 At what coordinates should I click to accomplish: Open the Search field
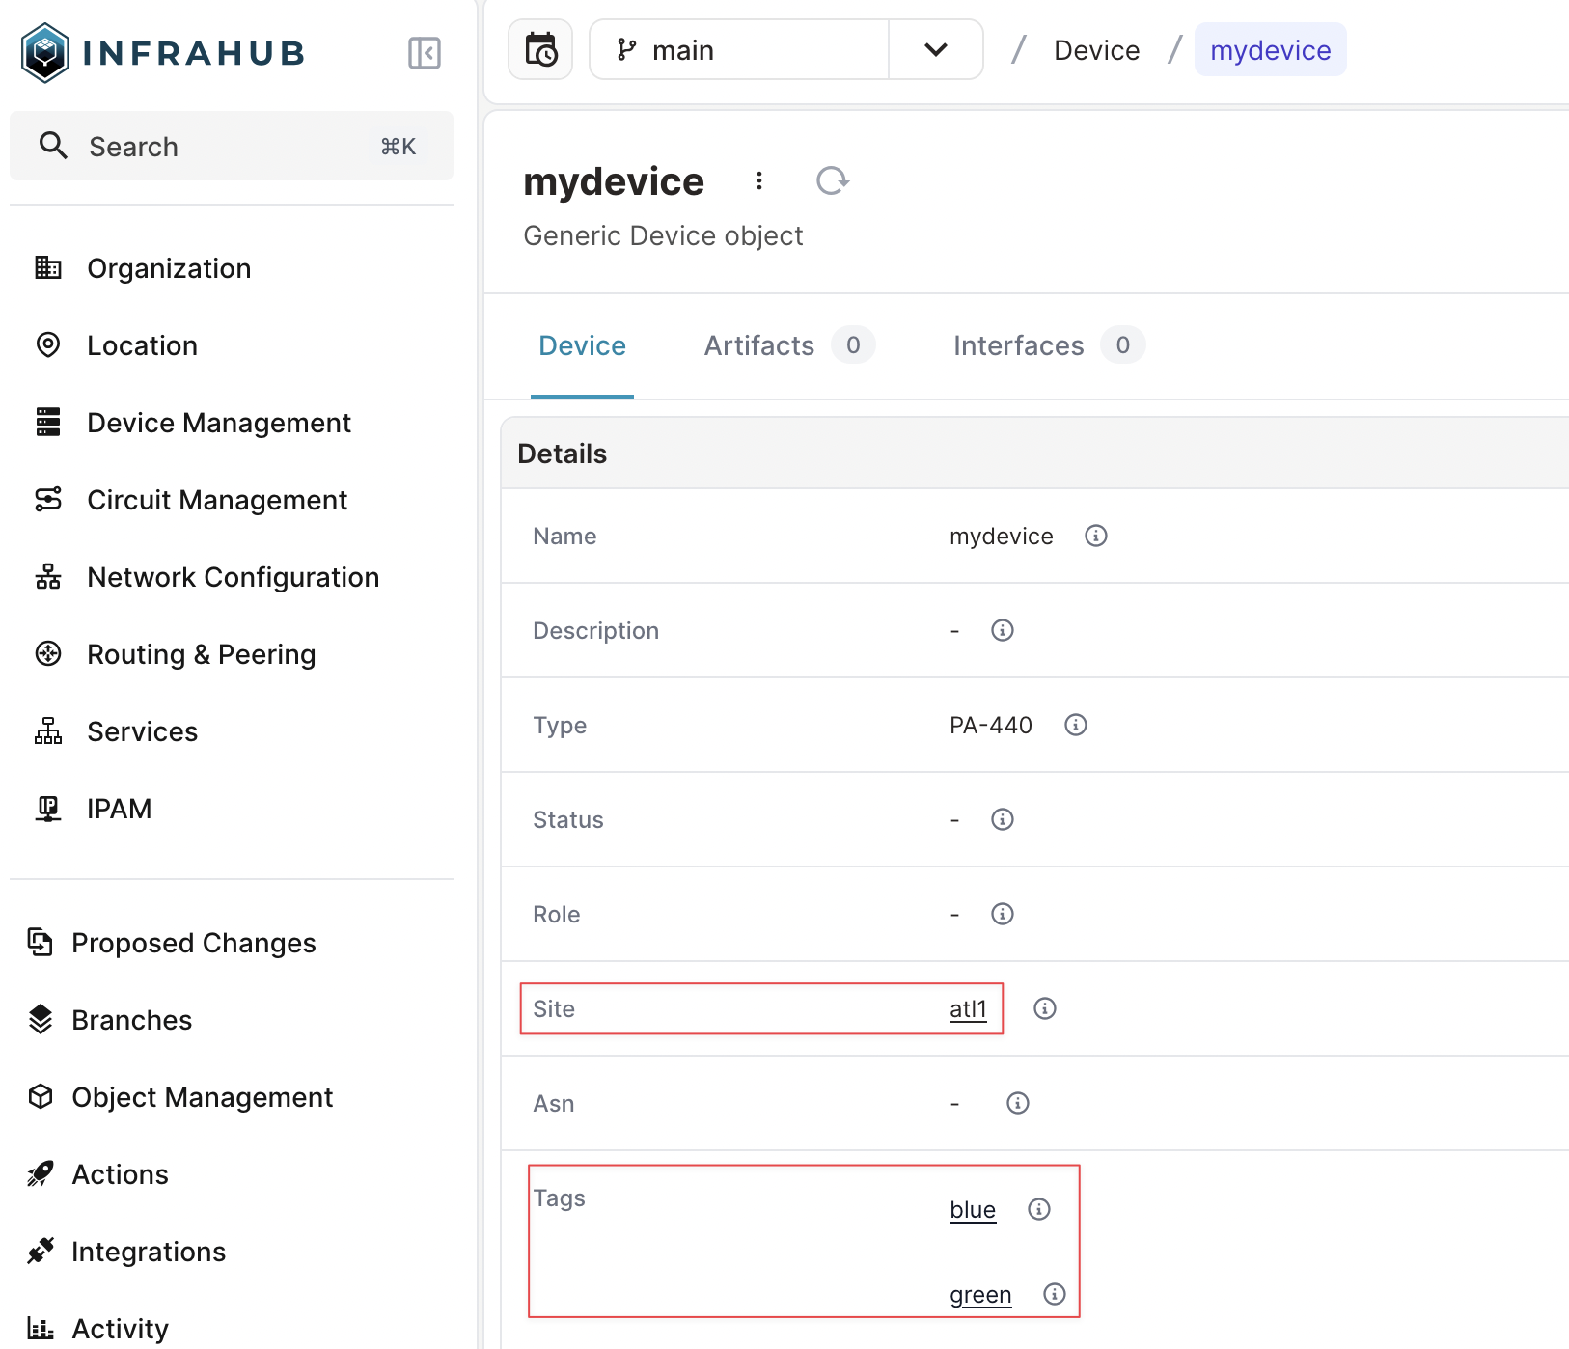click(232, 146)
